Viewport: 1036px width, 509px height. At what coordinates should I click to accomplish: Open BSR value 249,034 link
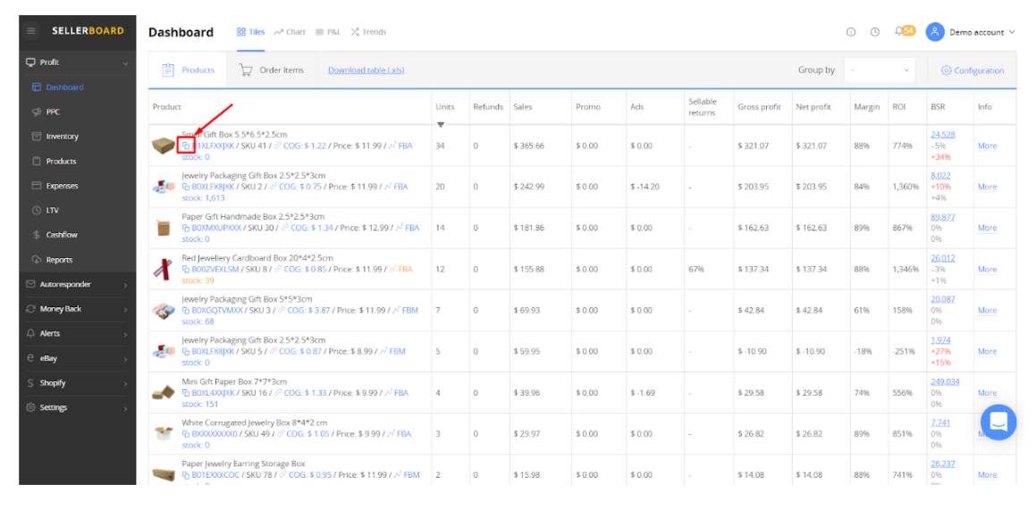(945, 381)
